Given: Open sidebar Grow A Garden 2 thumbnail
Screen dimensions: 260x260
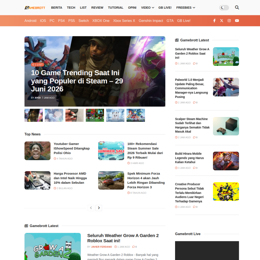Looking at the screenshot, I should [x=226, y=57].
